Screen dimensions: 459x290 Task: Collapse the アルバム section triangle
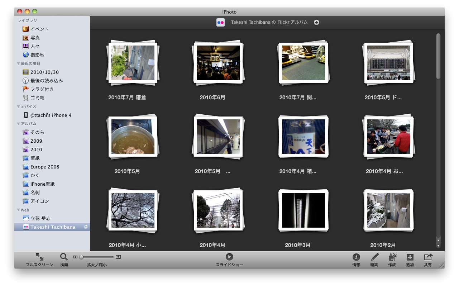19,124
